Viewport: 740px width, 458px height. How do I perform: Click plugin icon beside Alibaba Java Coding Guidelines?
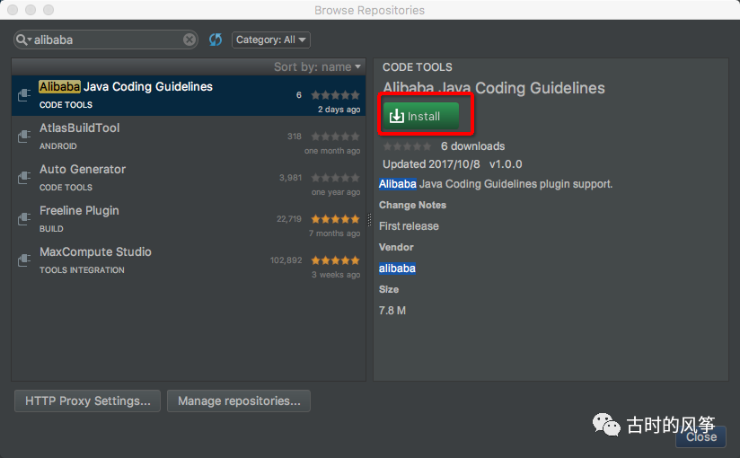[24, 95]
